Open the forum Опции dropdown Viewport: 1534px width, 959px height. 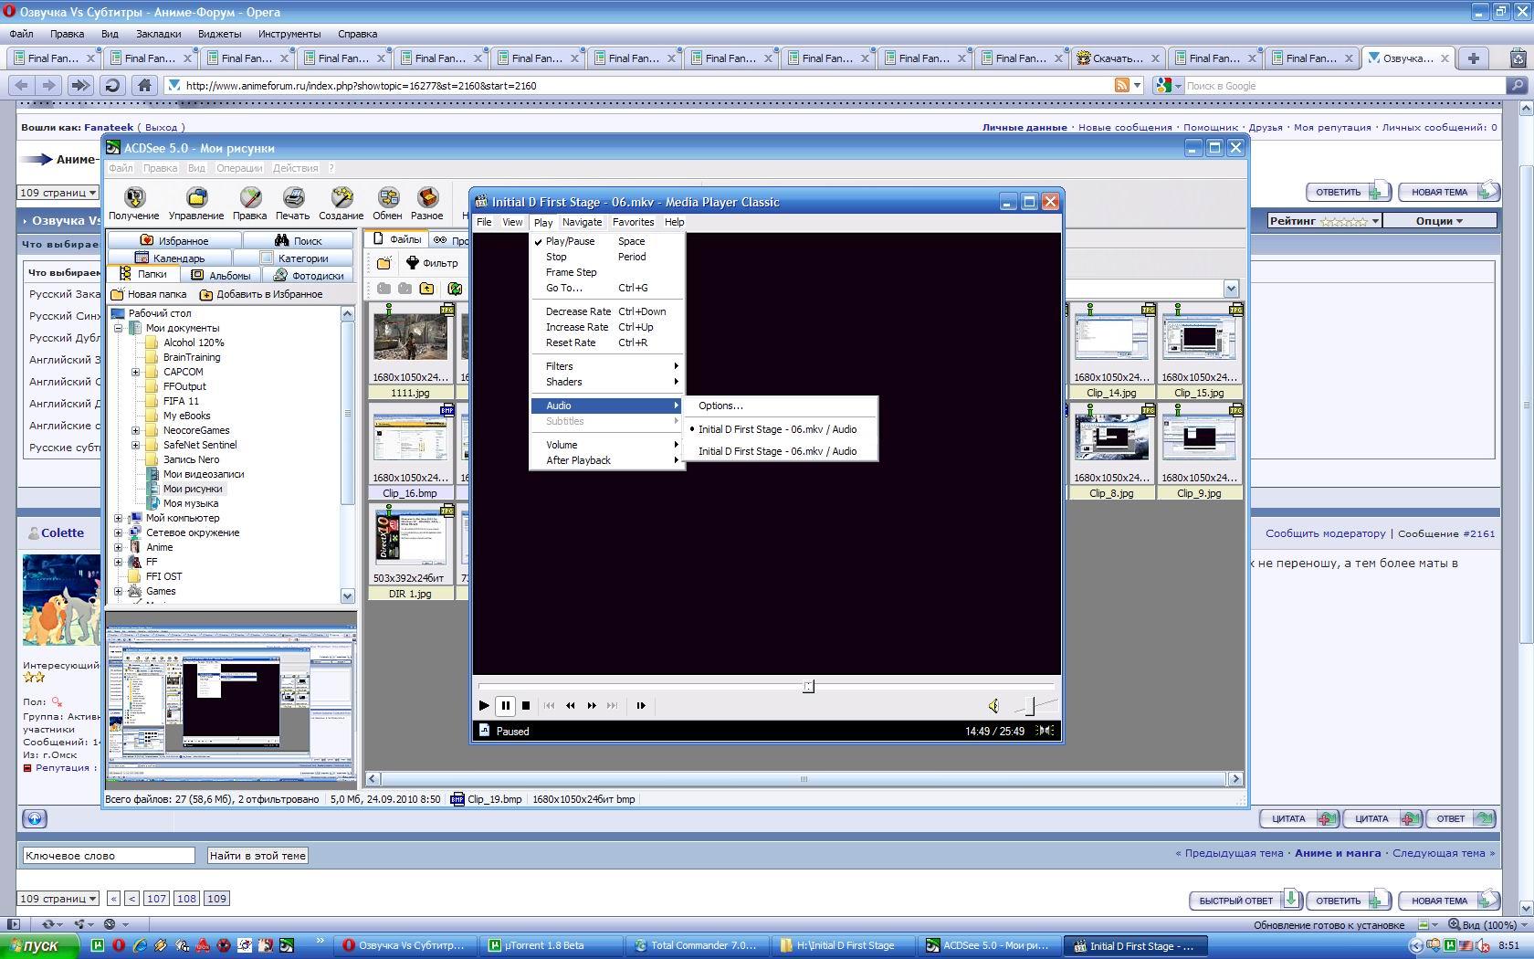[x=1439, y=220]
